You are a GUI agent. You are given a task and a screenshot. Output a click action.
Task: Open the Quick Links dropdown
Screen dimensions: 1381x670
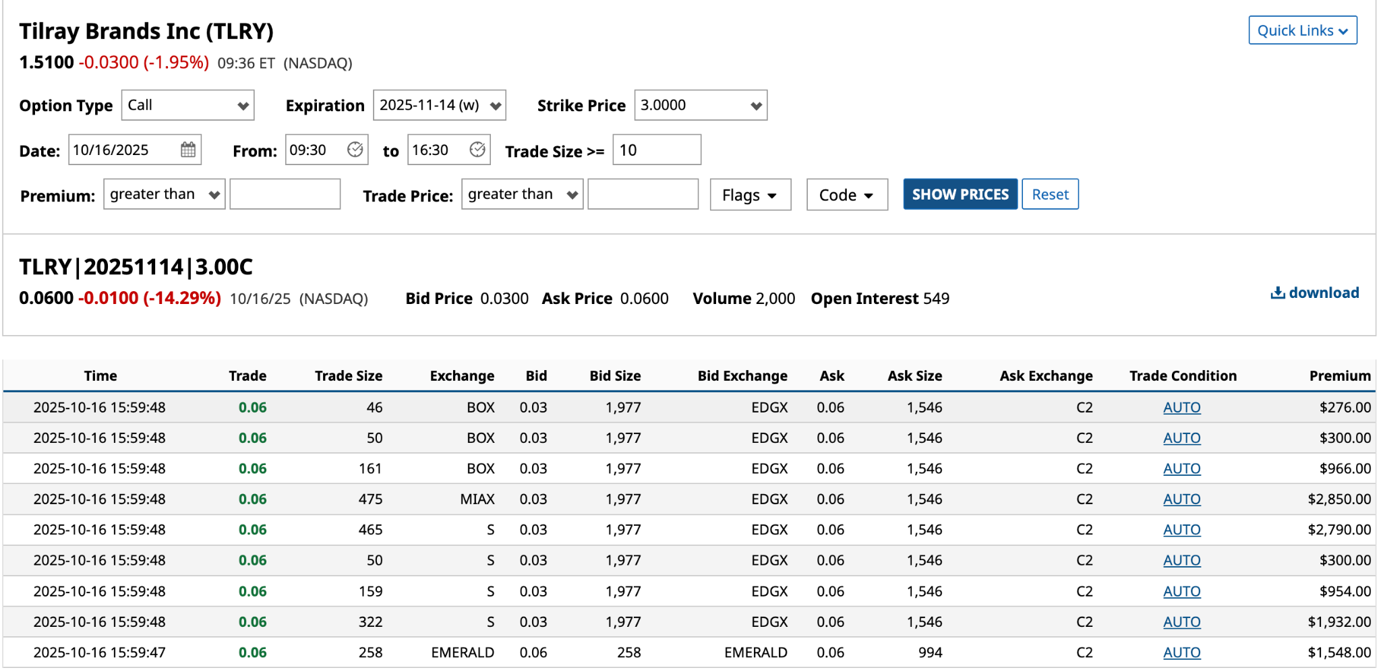(1303, 30)
